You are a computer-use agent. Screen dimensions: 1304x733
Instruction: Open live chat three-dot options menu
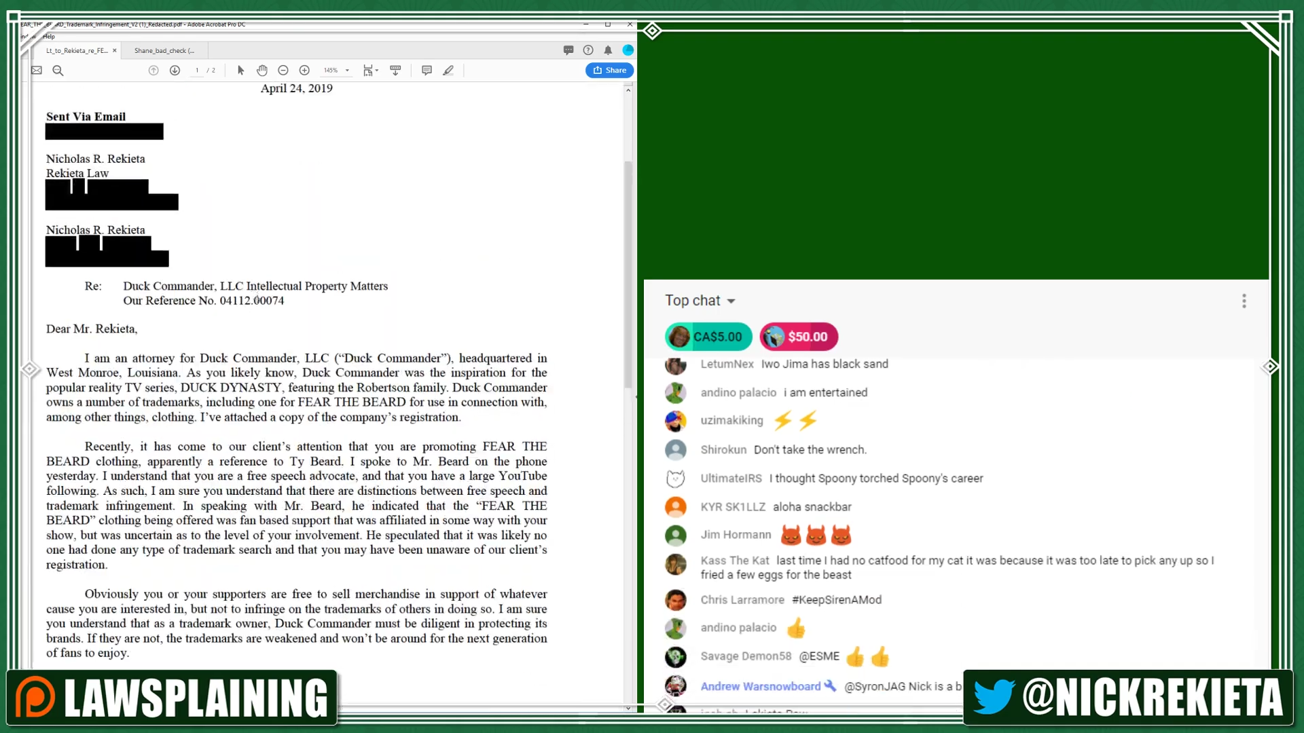click(1244, 301)
